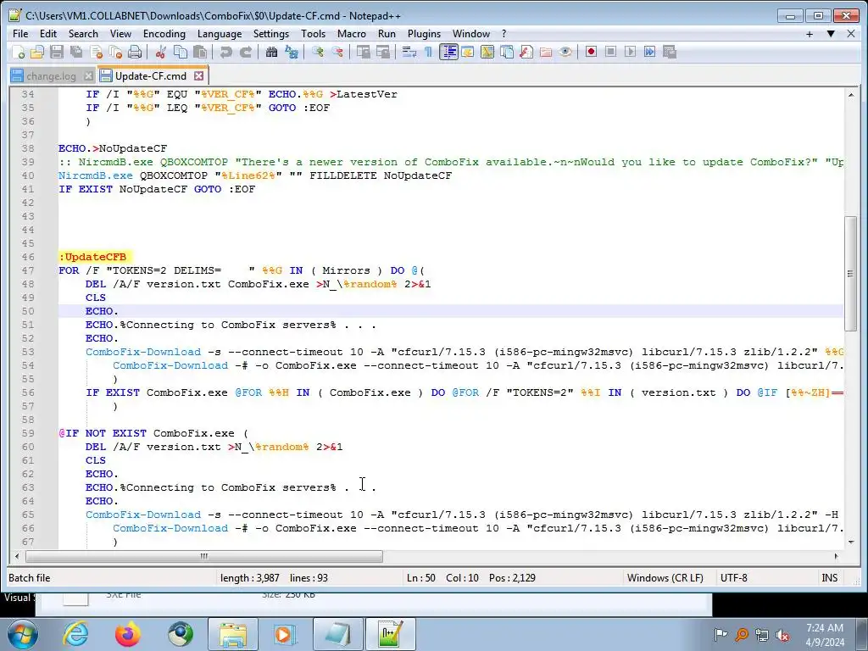
Task: Run macro multiple times icon
Action: pyautogui.click(x=650, y=52)
